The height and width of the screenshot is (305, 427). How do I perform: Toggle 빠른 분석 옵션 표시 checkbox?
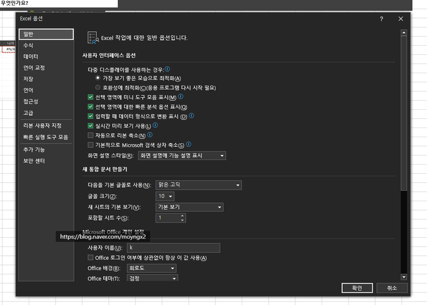click(90, 107)
